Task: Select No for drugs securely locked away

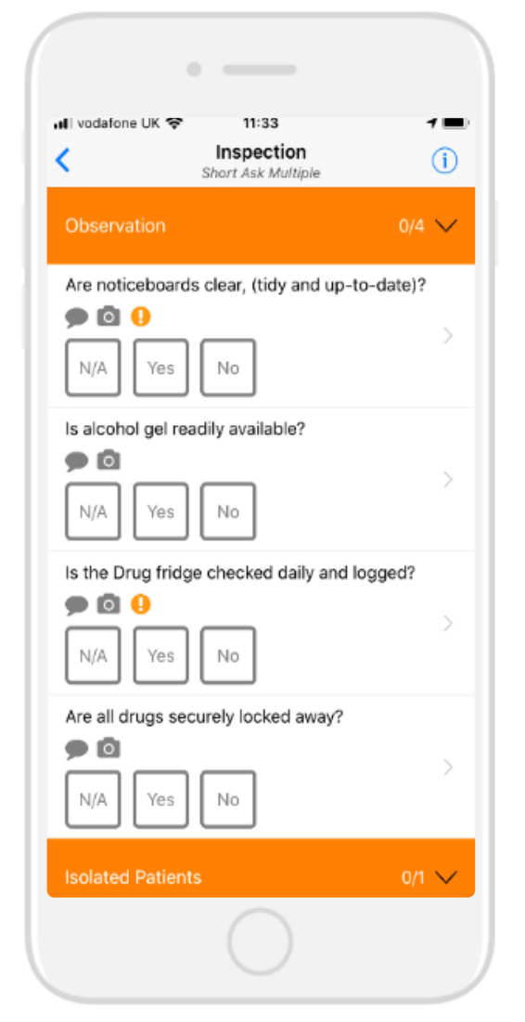Action: click(228, 799)
